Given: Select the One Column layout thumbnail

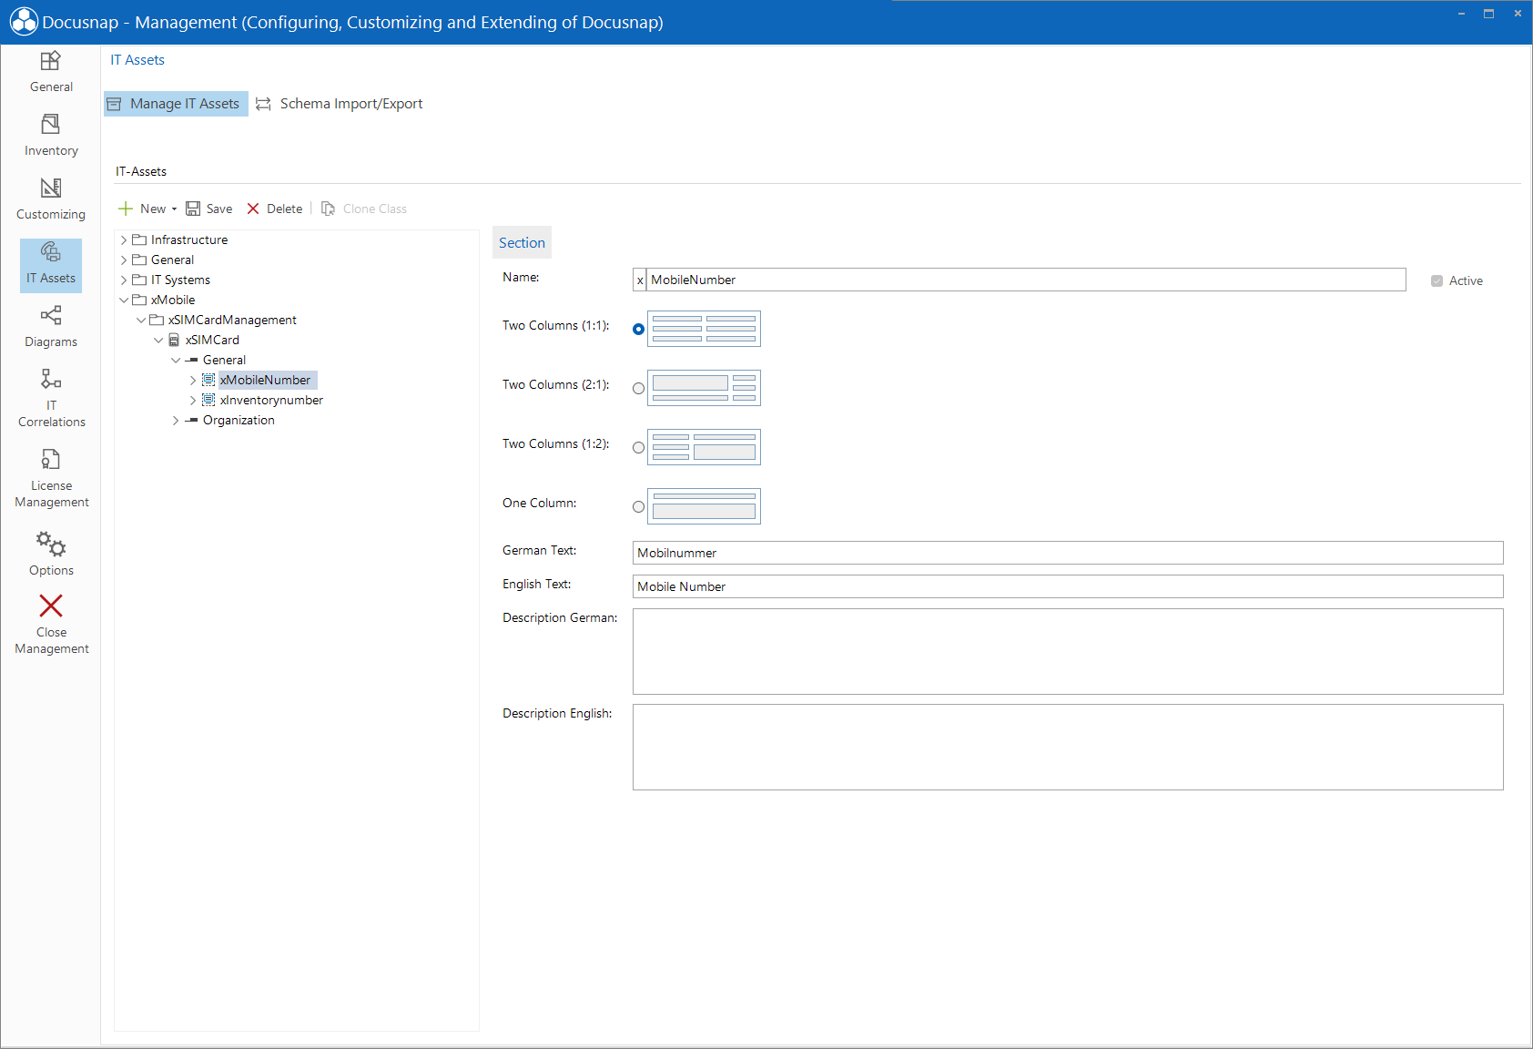Looking at the screenshot, I should click(704, 506).
